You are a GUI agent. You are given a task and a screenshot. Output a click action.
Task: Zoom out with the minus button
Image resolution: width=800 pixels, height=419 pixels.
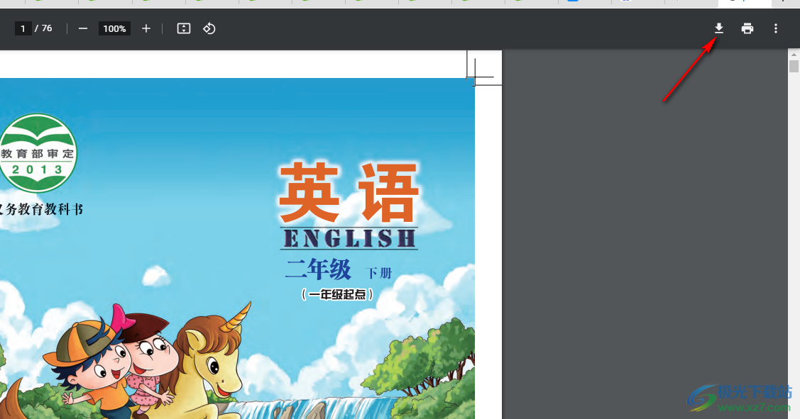coord(82,28)
